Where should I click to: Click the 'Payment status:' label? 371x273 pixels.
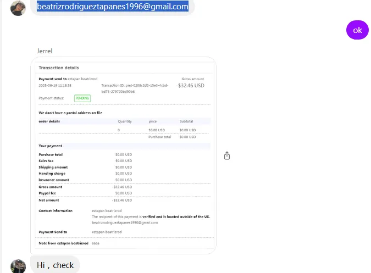coord(51,98)
